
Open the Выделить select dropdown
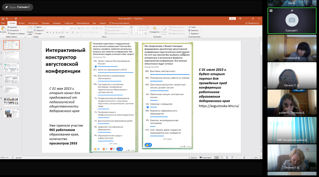[x=194, y=34]
